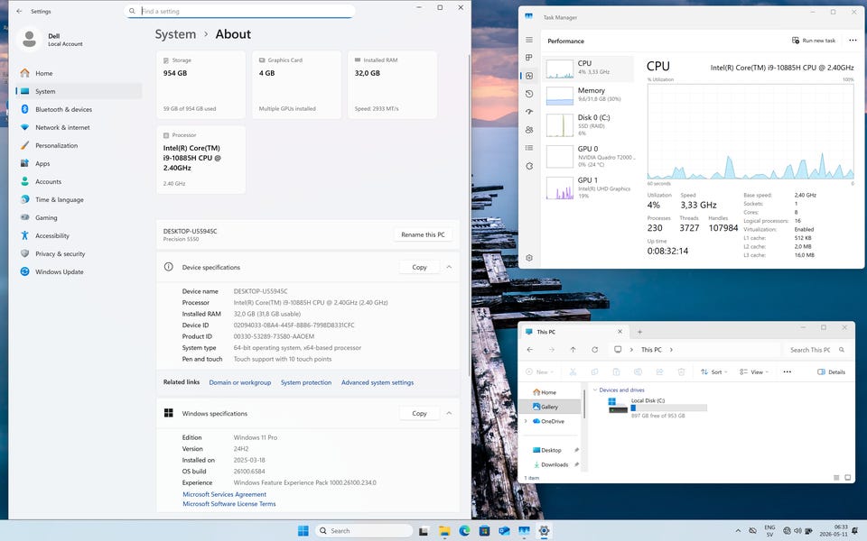
Task: Select Disk 0 (C:) performance item
Action: click(x=588, y=124)
